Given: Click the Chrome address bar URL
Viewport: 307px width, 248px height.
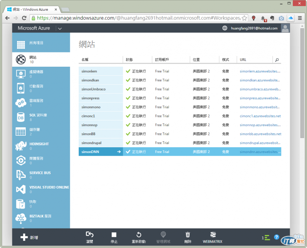Looking at the screenshot, I should [139, 18].
